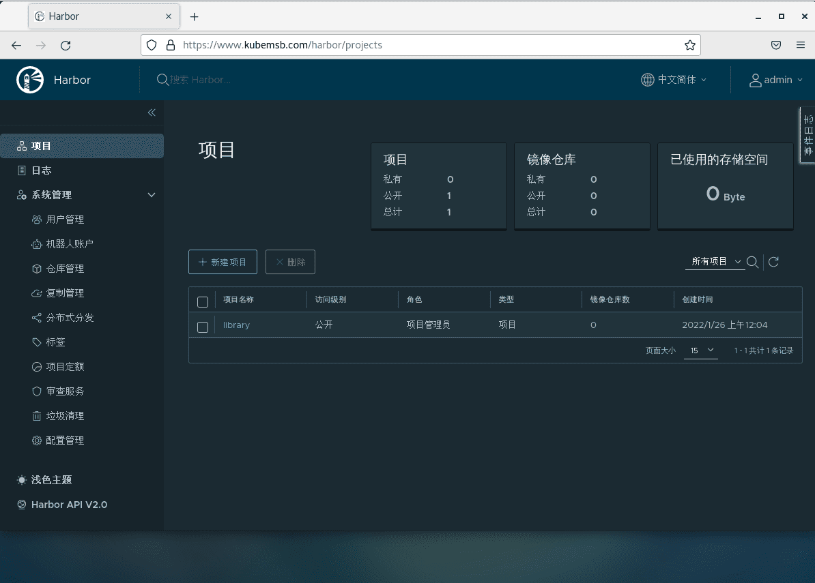Viewport: 815px width, 583px height.
Task: Open the admin account dropdown arrow
Action: click(800, 80)
